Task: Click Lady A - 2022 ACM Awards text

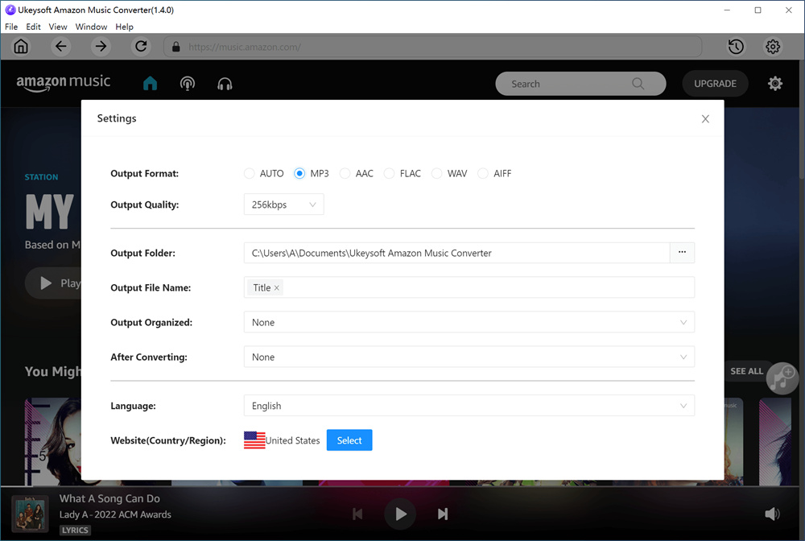Action: 115,514
